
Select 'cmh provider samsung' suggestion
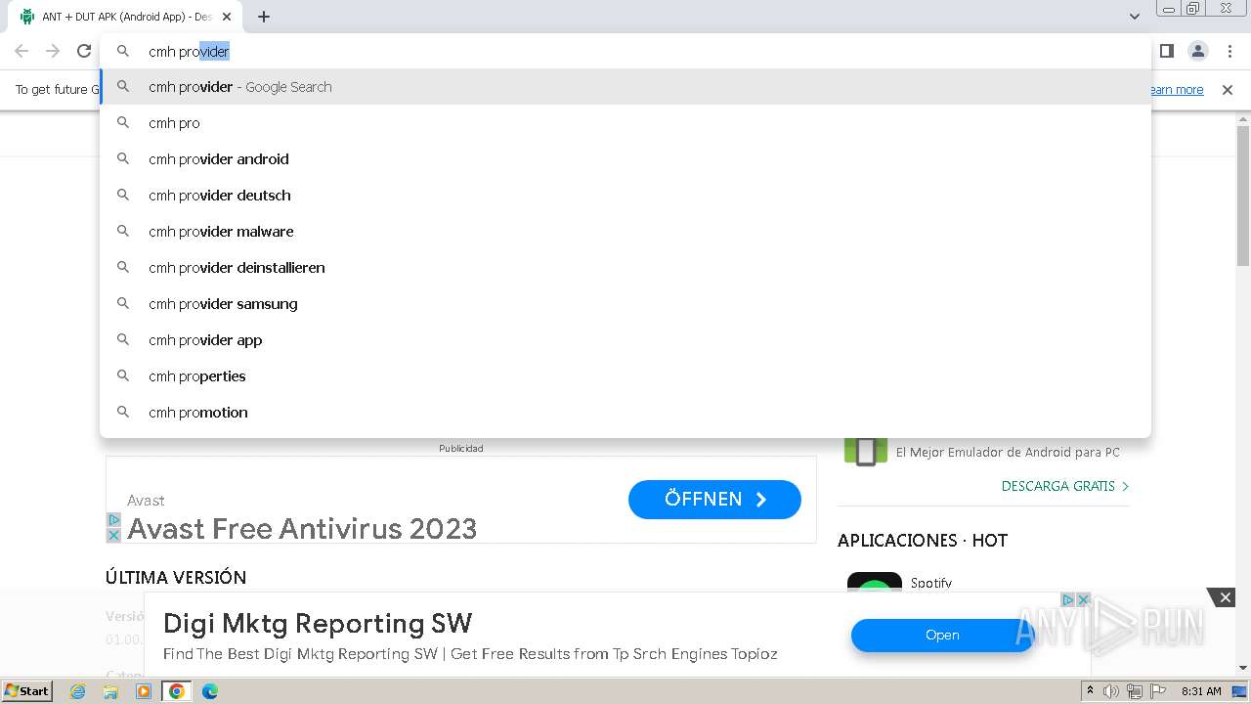tap(625, 304)
